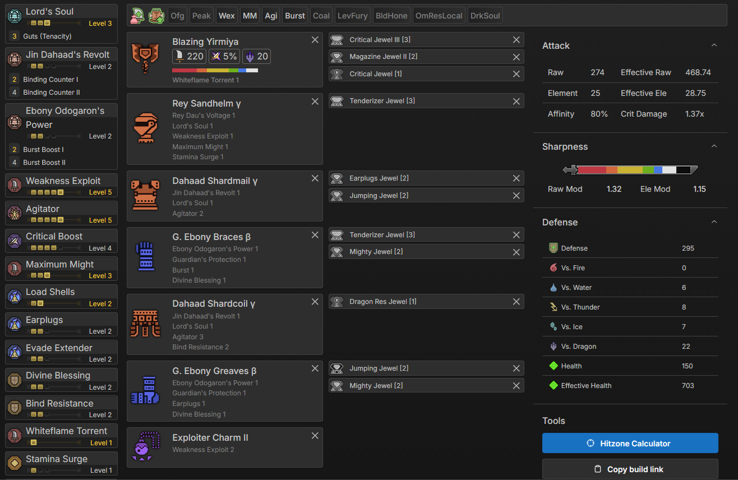This screenshot has height=480, width=738.
Task: Click the Affinity value 80%
Action: click(599, 114)
